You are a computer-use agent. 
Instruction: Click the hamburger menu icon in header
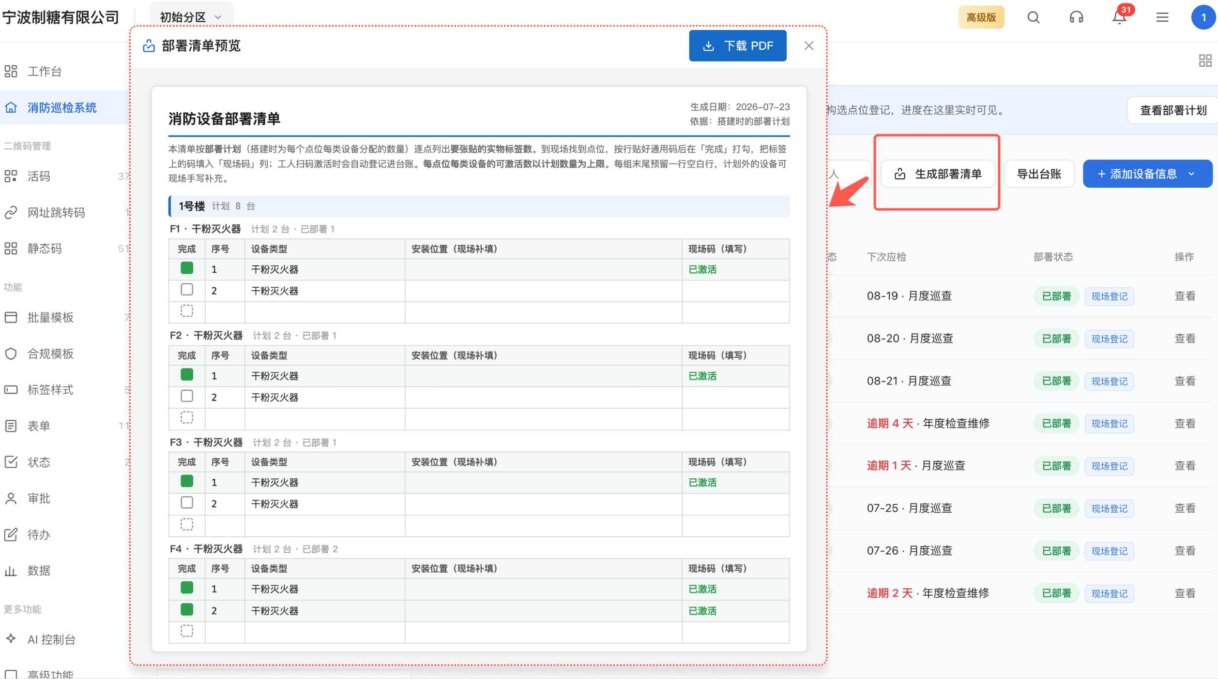1162,17
